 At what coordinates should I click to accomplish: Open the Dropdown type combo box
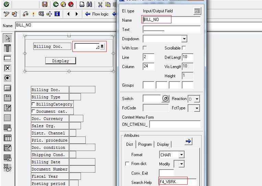click(x=184, y=39)
